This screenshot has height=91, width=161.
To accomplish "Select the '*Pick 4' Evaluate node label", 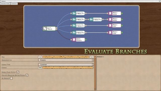I will click(50, 29).
